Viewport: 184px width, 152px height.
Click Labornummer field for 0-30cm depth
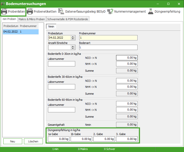coord(62,64)
